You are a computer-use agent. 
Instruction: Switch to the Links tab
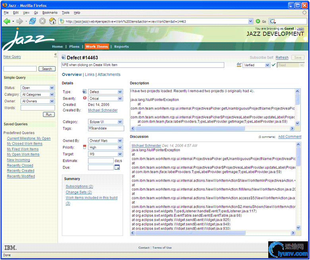89,74
